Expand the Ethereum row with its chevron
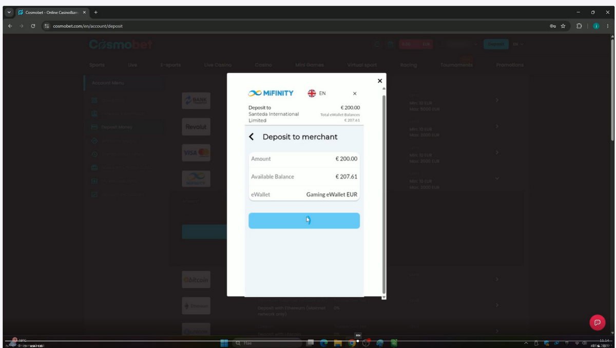Screen dimensions: 616x348 click(x=497, y=305)
